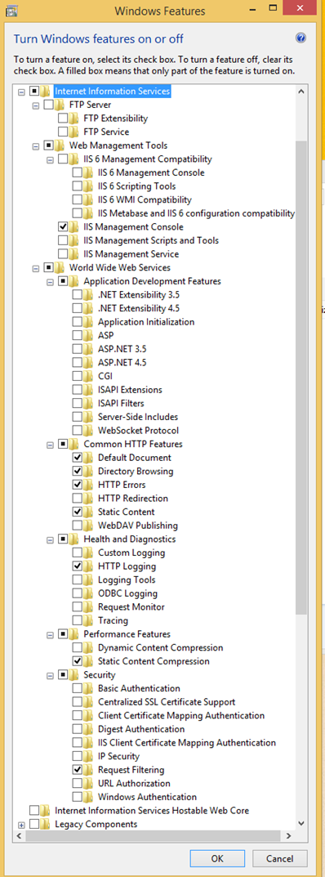Click the folder icon beside Internet Information Services Hostable Web Core
Viewport: 325px width, 877px height.
46,811
